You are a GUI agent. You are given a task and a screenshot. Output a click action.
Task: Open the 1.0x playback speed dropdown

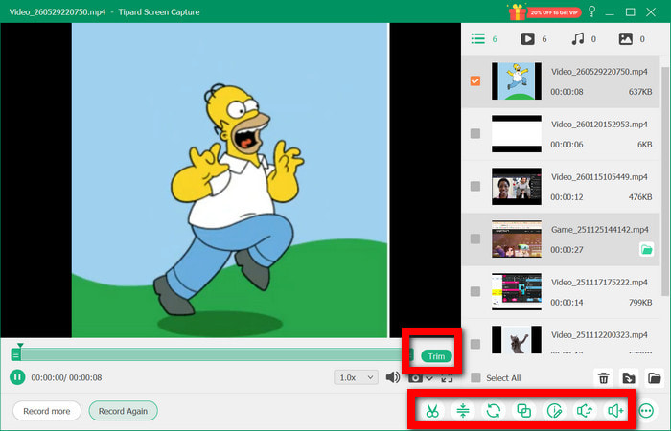pos(356,377)
